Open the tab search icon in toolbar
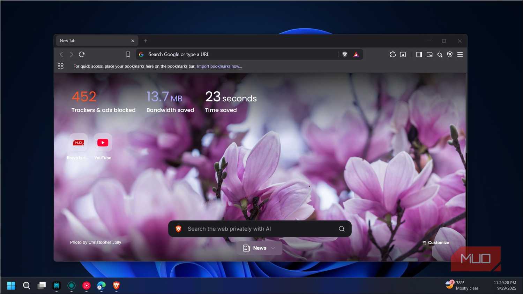Screen dimensions: 523x294 click(403, 54)
